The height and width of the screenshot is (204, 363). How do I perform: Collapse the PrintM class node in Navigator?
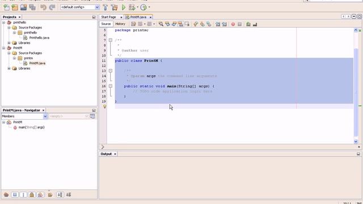point(4,122)
